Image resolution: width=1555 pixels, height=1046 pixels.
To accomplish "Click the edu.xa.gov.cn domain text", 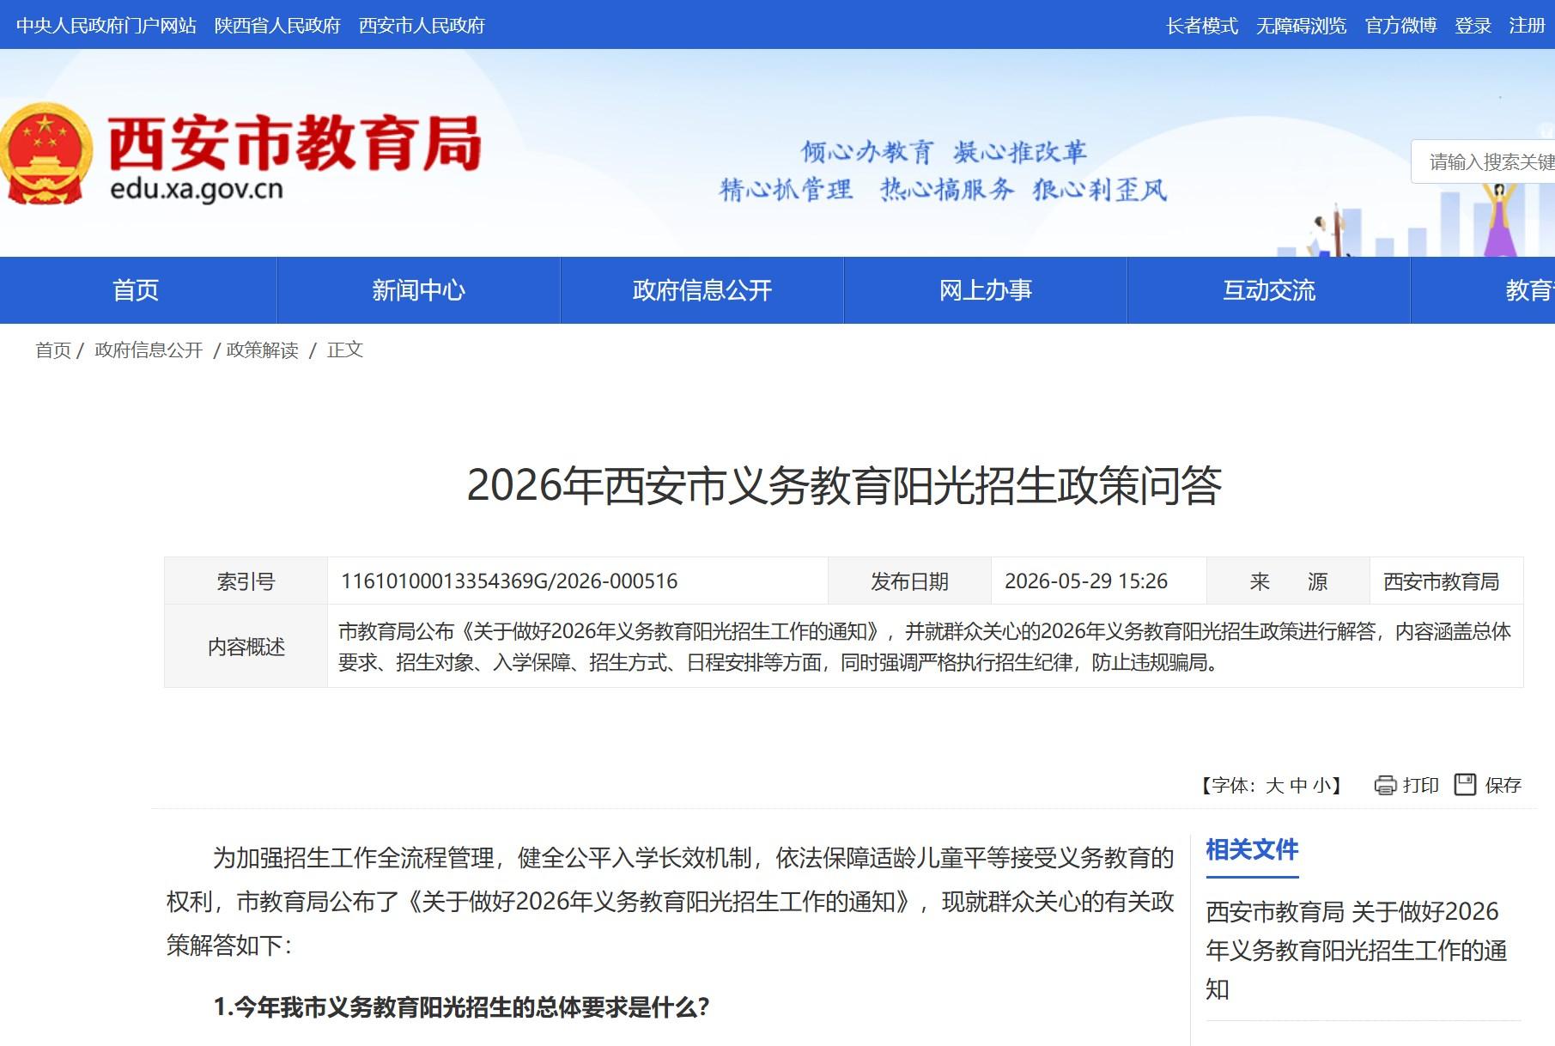I will (x=197, y=189).
